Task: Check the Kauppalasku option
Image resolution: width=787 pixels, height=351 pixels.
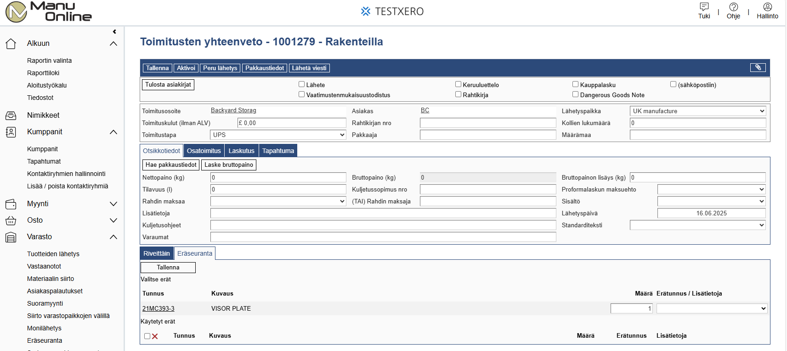Action: (575, 84)
